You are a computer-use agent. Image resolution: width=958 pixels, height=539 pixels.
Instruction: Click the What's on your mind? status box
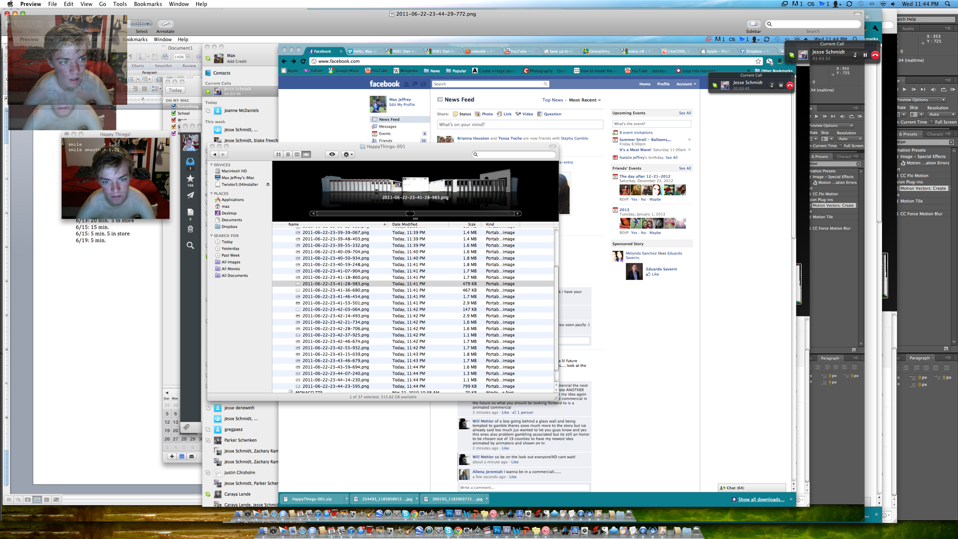tap(520, 125)
